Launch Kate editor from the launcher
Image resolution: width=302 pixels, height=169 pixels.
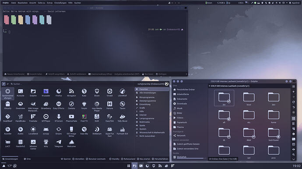click(84, 92)
